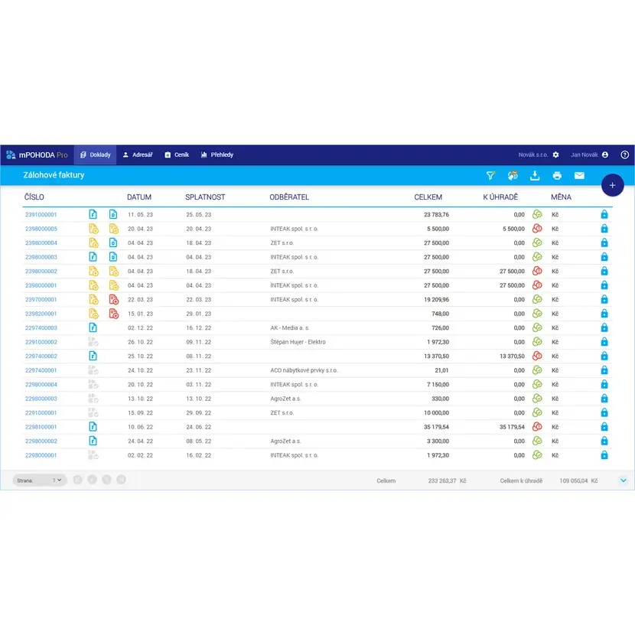Sort by the CELKEM column header
Viewport: 635px width, 635px height.
[428, 197]
